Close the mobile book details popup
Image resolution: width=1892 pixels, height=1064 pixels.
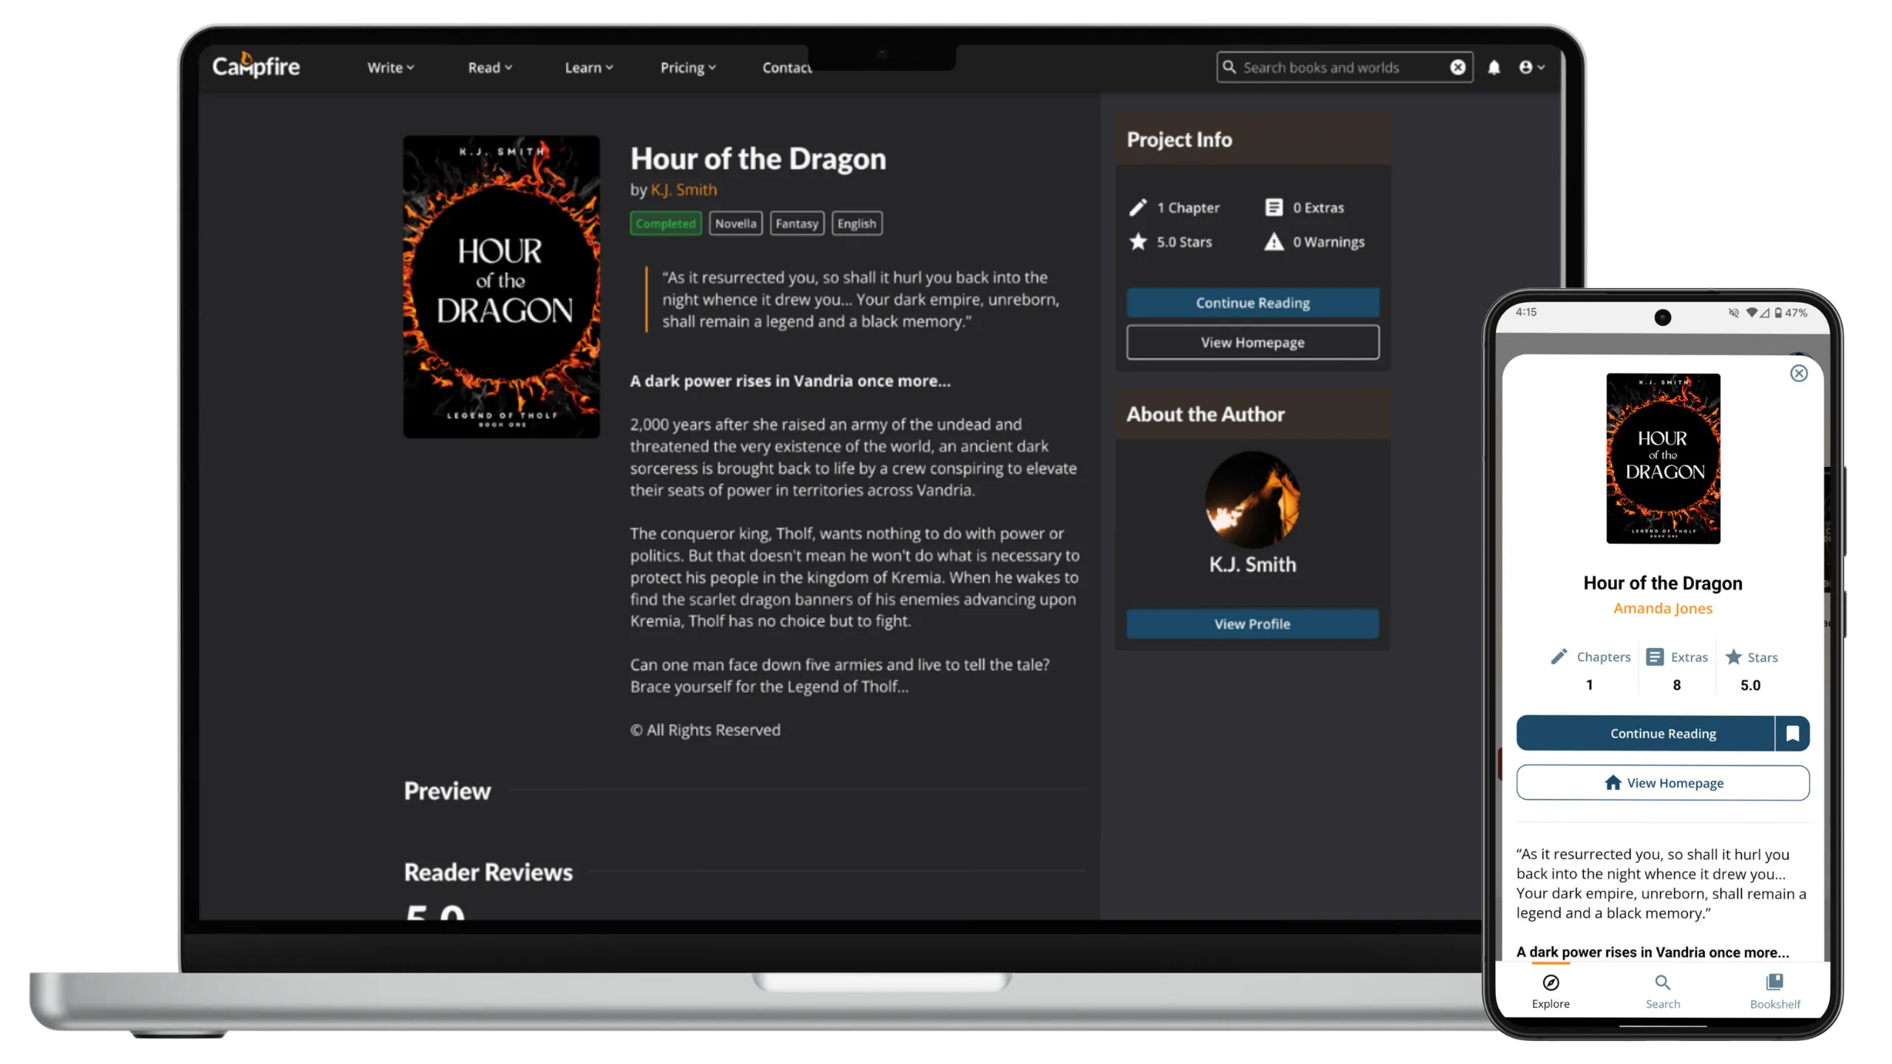point(1798,373)
